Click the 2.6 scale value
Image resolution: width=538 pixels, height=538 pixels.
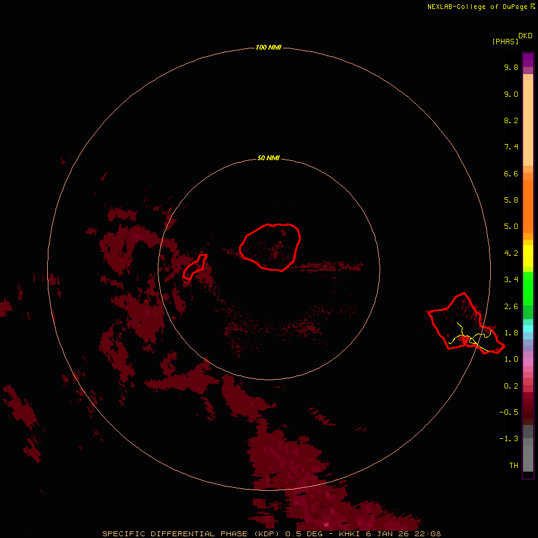511,307
